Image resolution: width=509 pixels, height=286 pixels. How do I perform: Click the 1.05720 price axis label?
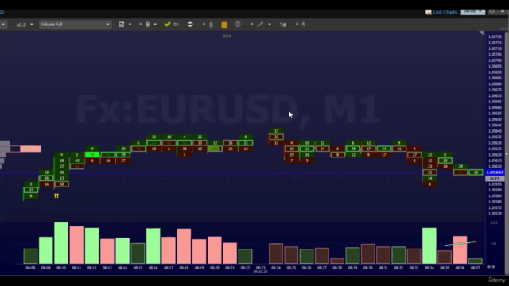(x=495, y=37)
